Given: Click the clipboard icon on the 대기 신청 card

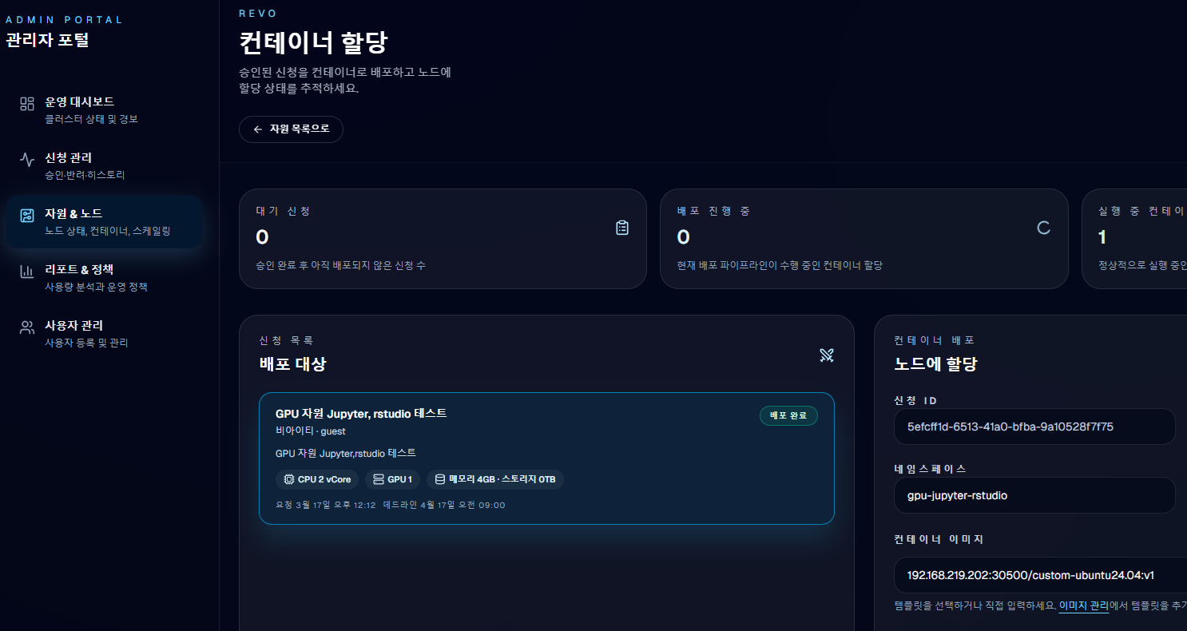Looking at the screenshot, I should 621,227.
